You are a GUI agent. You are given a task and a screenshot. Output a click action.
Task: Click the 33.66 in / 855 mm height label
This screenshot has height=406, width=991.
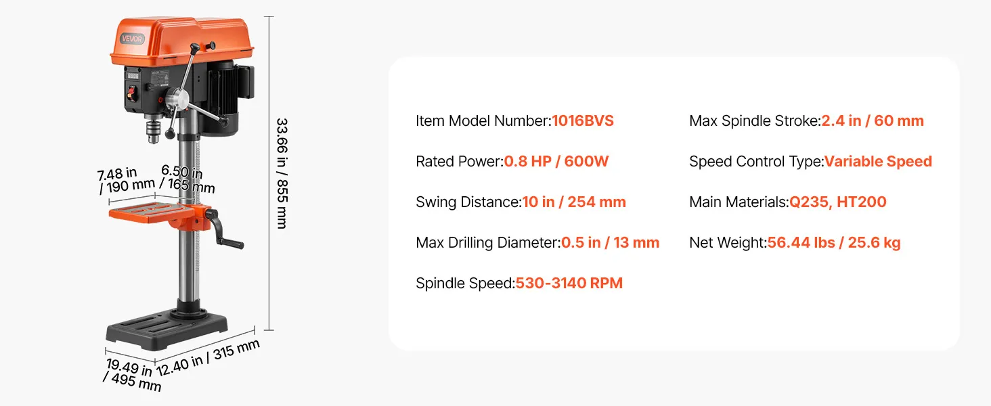[281, 173]
